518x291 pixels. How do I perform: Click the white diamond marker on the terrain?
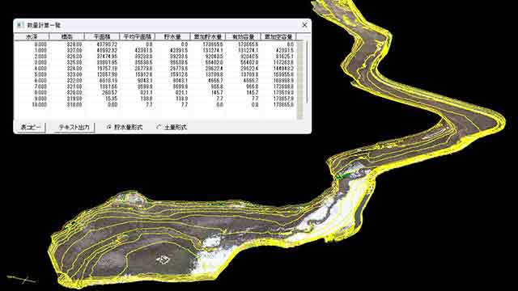(163, 259)
